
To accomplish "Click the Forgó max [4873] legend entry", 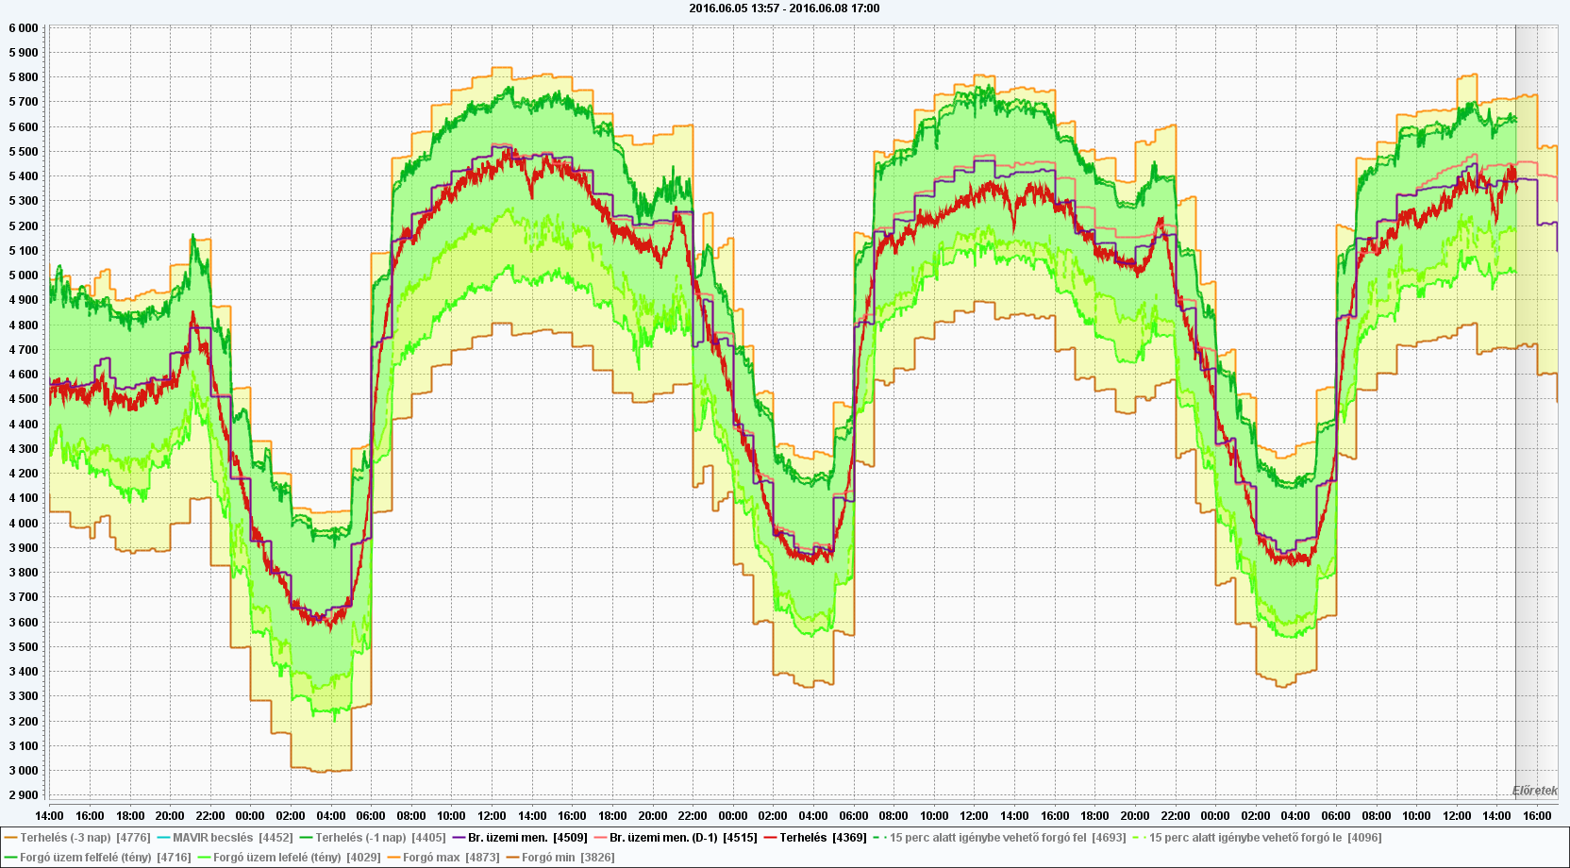I will [x=443, y=858].
